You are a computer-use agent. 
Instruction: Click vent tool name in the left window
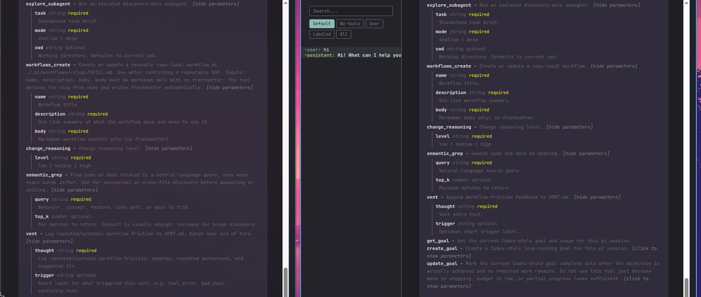[32, 234]
